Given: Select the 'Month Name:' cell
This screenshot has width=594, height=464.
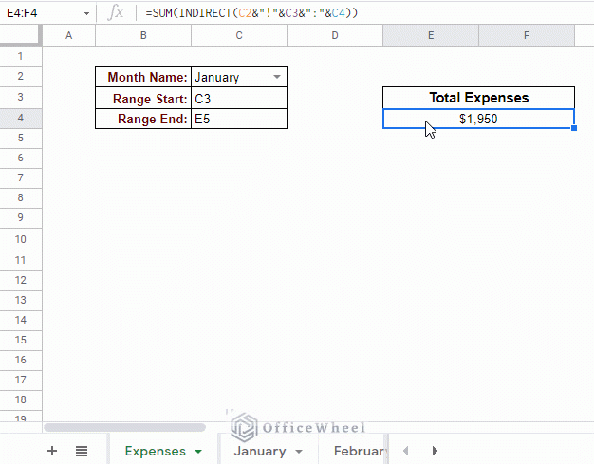Looking at the screenshot, I should pos(143,77).
